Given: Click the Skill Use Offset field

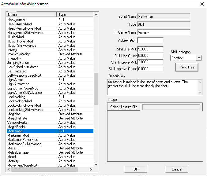Looking at the screenshot, I should pyautogui.click(x=150, y=56).
